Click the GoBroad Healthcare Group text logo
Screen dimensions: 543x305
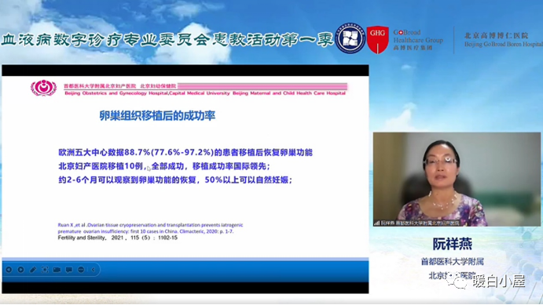pyautogui.click(x=418, y=40)
